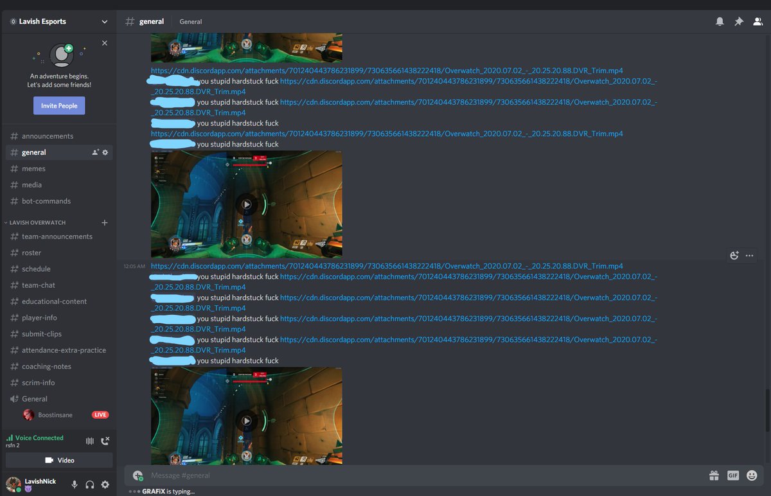Viewport: 771px width, 496px height.
Task: Close the add friends banner
Action: (105, 43)
